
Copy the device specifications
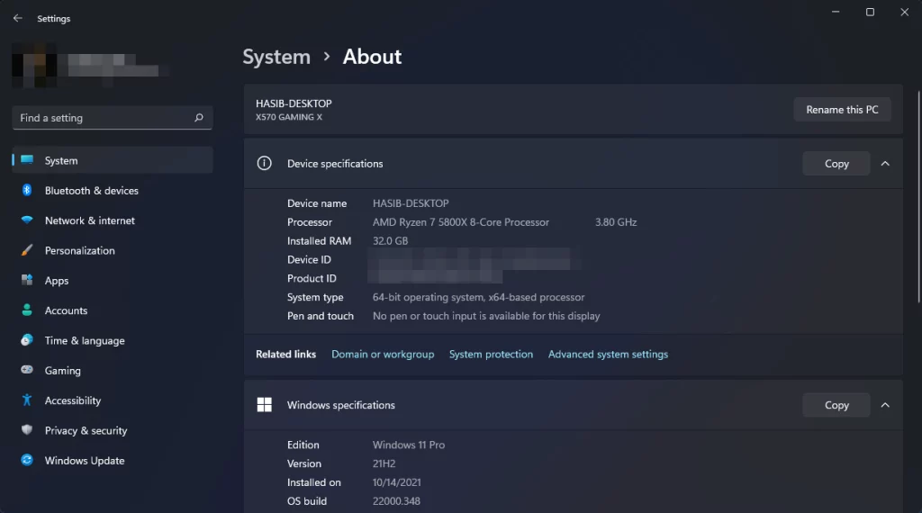836,164
